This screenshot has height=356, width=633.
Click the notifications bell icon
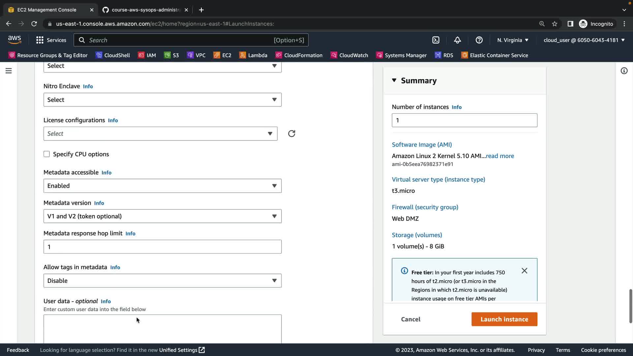tap(457, 40)
